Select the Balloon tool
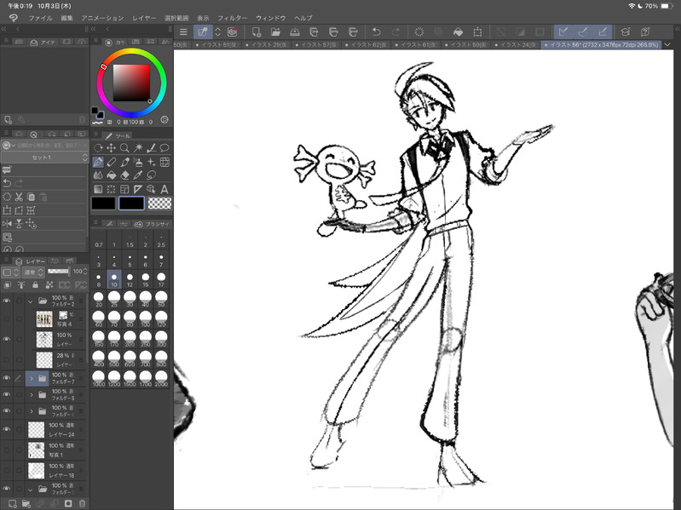 pos(164,148)
